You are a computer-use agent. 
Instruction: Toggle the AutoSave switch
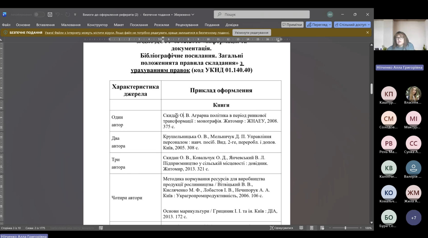tap(39, 15)
